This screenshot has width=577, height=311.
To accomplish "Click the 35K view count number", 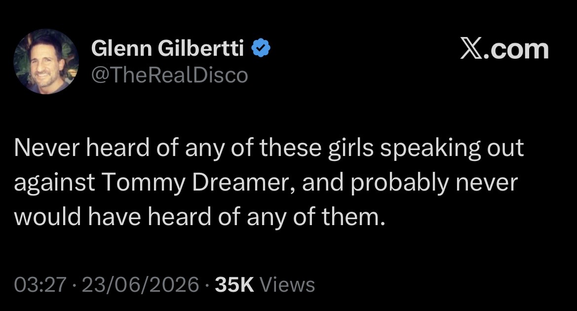I will click(234, 284).
